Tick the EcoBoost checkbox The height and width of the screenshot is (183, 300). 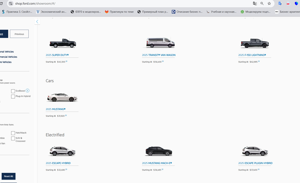(x=13, y=91)
